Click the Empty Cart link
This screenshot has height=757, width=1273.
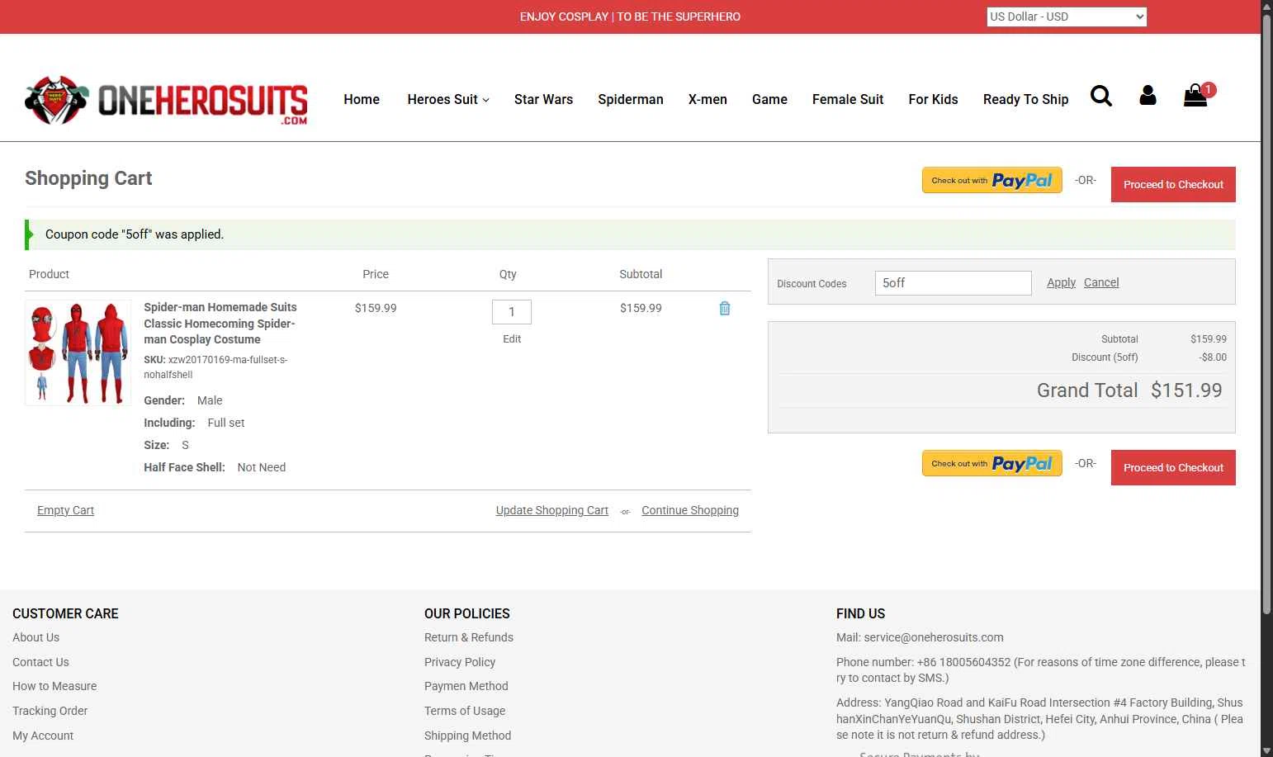[65, 510]
